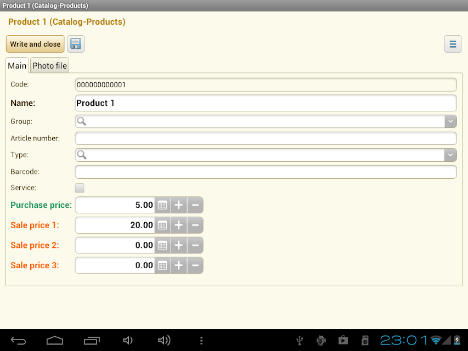Expand the Group dropdown arrow
468x351 pixels.
click(x=450, y=121)
